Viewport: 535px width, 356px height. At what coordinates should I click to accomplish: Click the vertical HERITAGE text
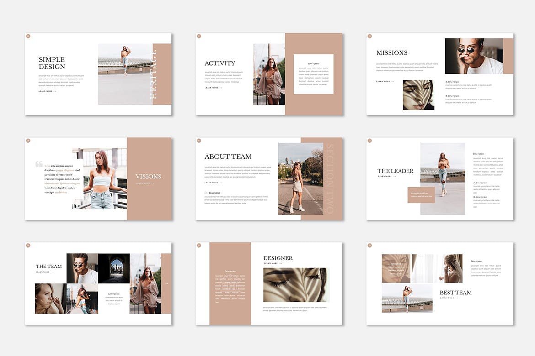[154, 74]
